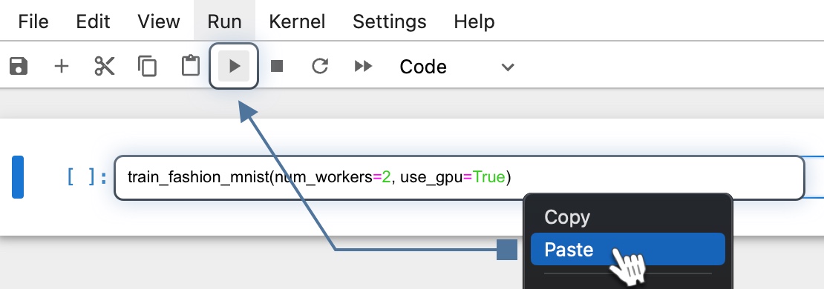Image resolution: width=824 pixels, height=289 pixels.
Task: Open the Edit menu
Action: pos(93,21)
